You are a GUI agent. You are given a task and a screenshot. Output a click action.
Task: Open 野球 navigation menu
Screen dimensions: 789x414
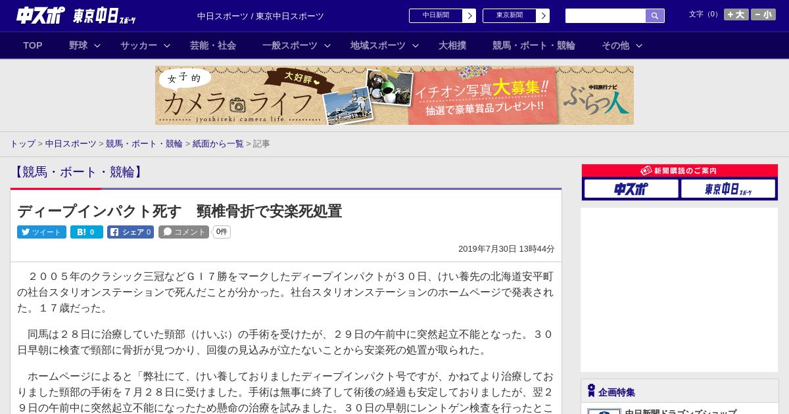point(78,45)
